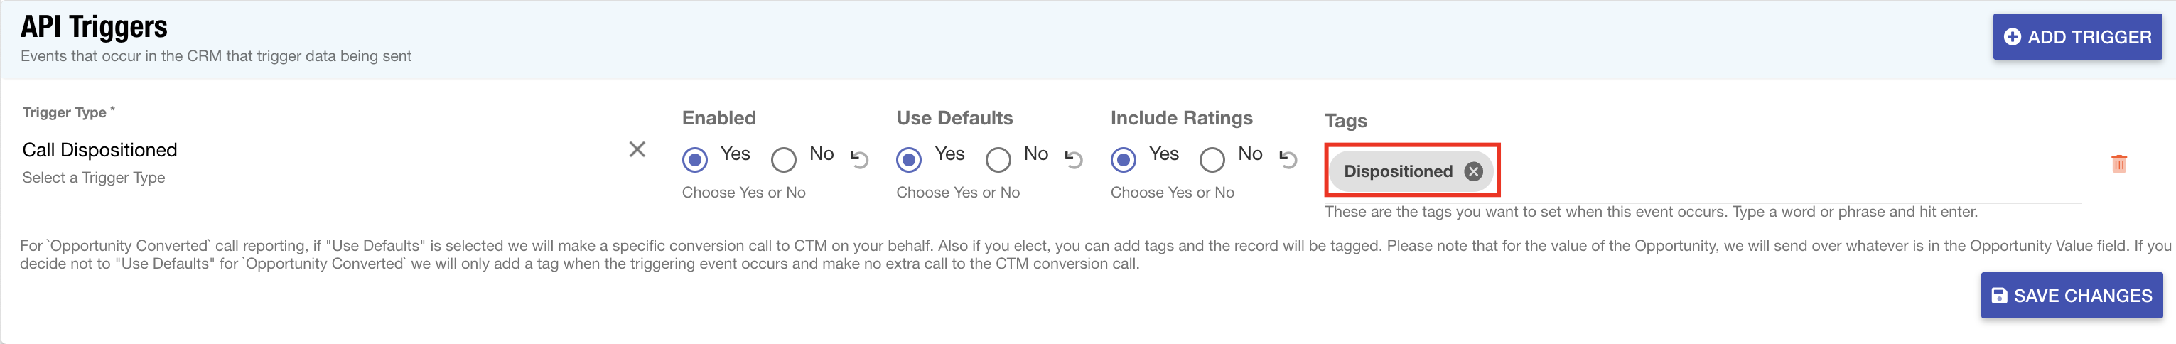Remove the Dispositioned tag chip
2176x344 pixels.
(1473, 171)
